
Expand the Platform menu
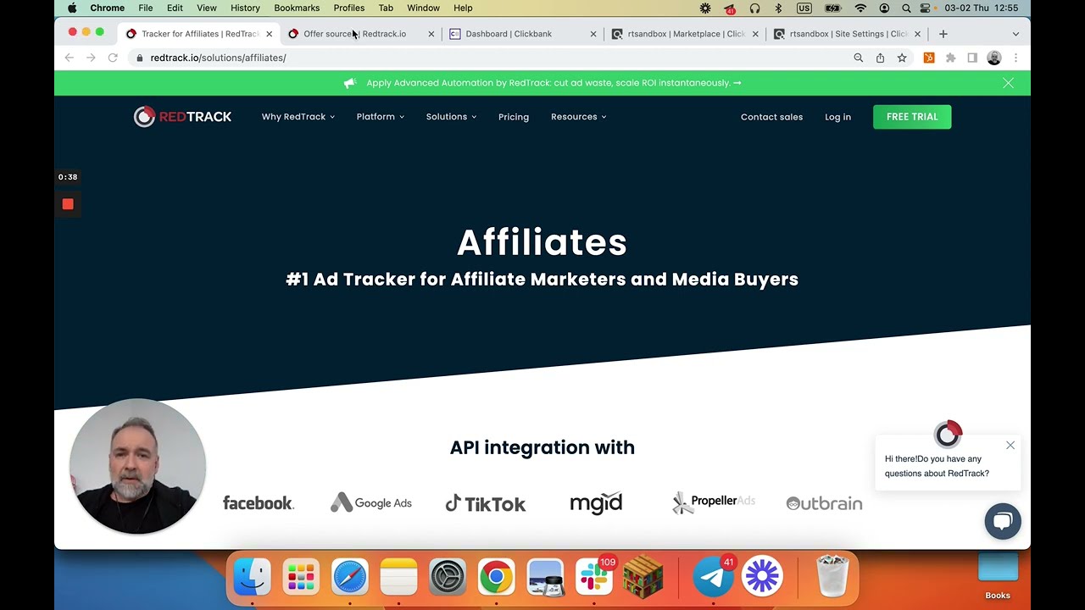(x=380, y=117)
